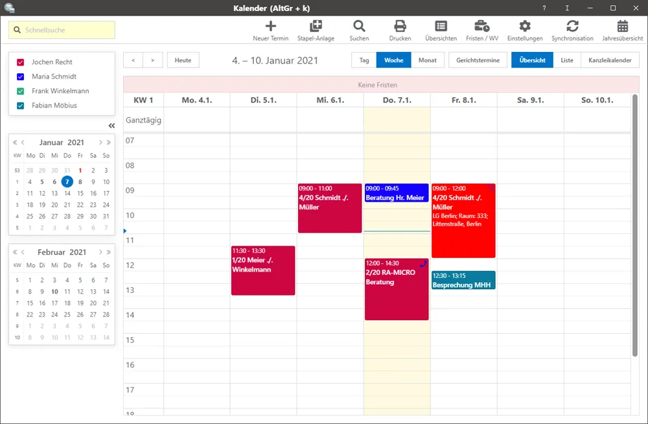Screen dimensions: 648x424
Task: Collapse the left sidebar with the double-arrow
Action: click(x=111, y=126)
